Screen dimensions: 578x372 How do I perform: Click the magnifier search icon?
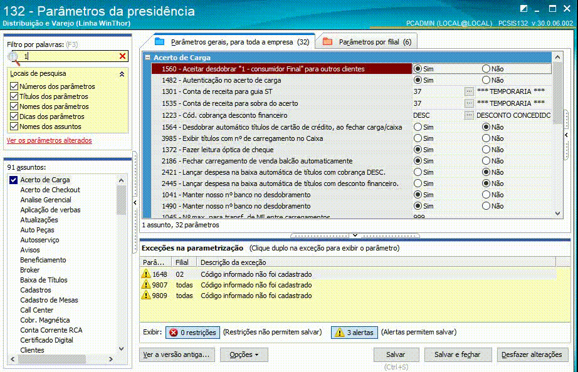(x=14, y=58)
